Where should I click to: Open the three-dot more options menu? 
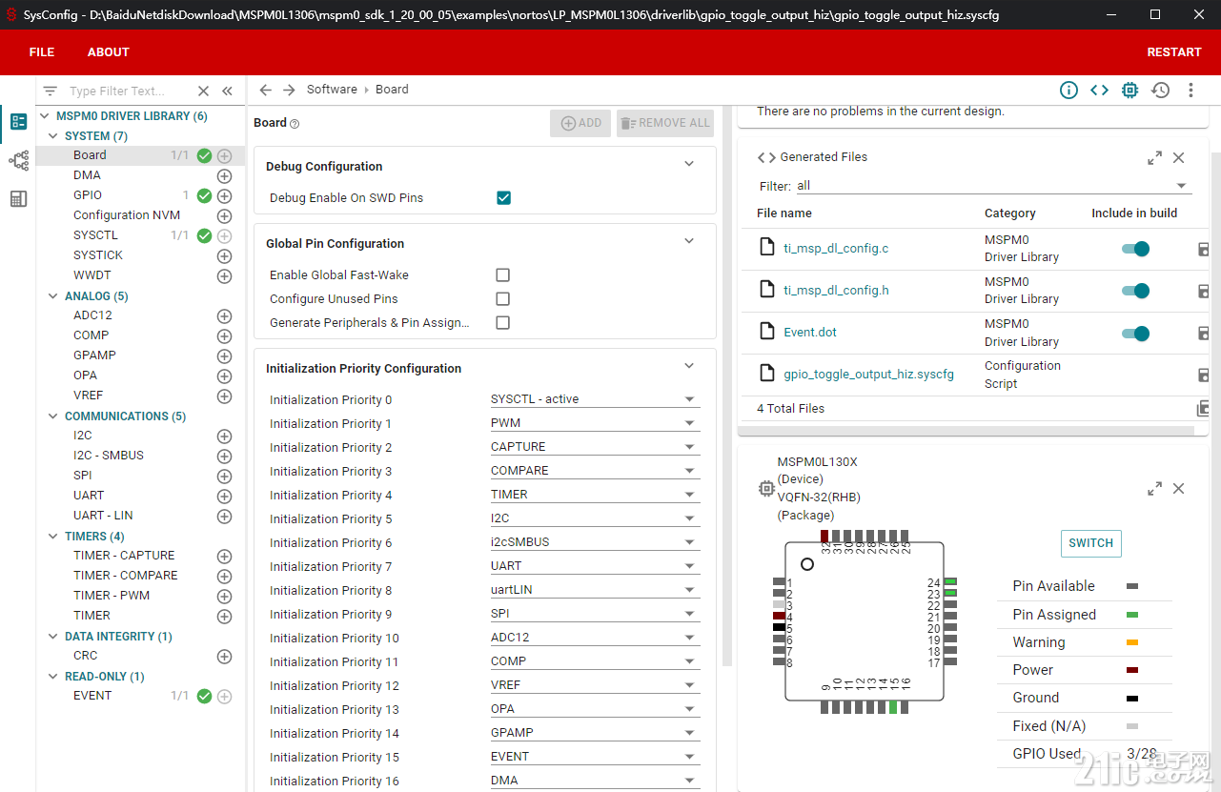point(1190,90)
